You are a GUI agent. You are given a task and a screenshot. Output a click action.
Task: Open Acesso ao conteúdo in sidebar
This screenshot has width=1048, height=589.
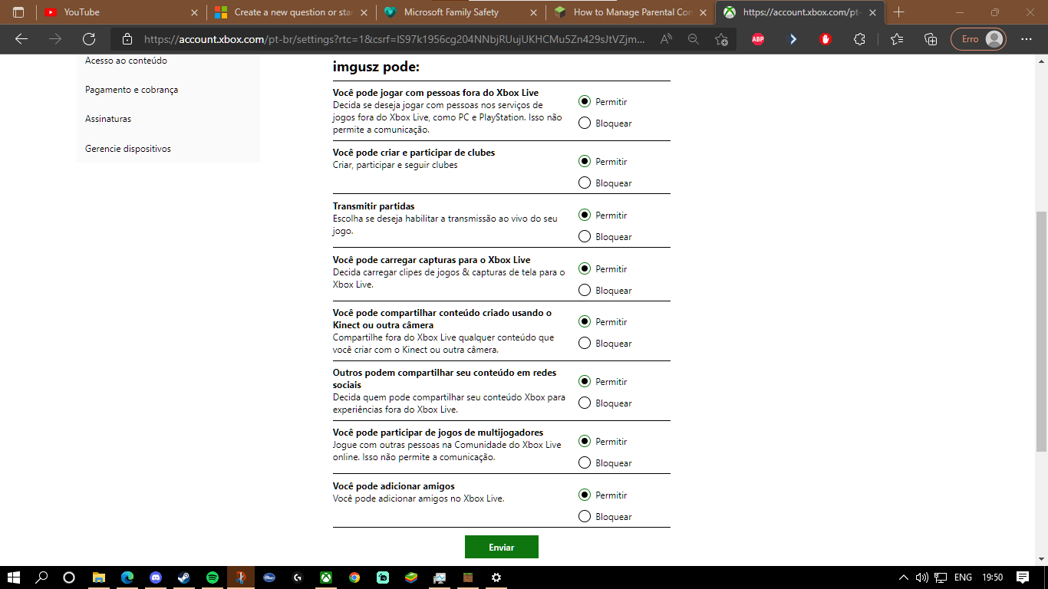tap(126, 61)
